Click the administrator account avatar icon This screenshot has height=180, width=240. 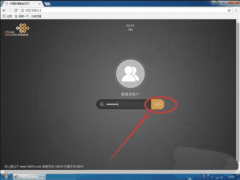pyautogui.click(x=130, y=73)
